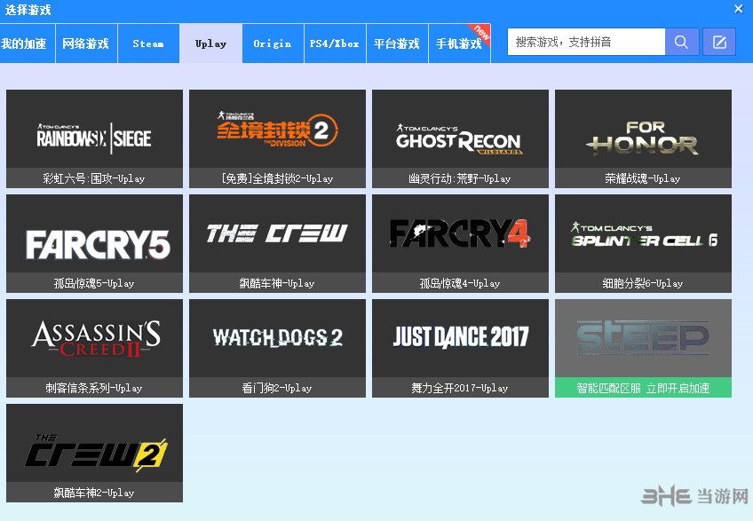Click the 飙酷车神2-Uplay label
This screenshot has height=521, width=753.
(x=94, y=493)
